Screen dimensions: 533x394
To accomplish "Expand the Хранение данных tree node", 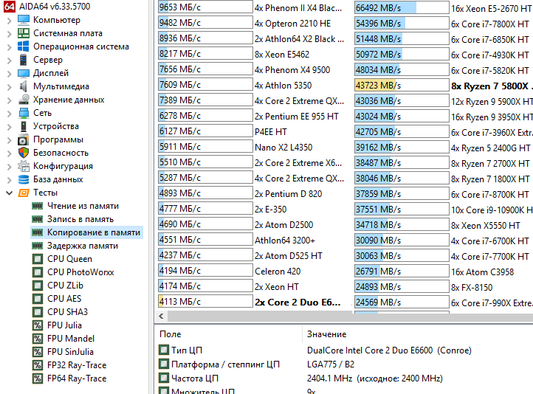I will (x=9, y=100).
